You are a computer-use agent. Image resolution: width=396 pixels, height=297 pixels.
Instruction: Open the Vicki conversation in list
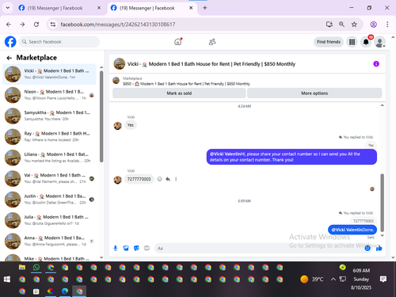pyautogui.click(x=49, y=74)
